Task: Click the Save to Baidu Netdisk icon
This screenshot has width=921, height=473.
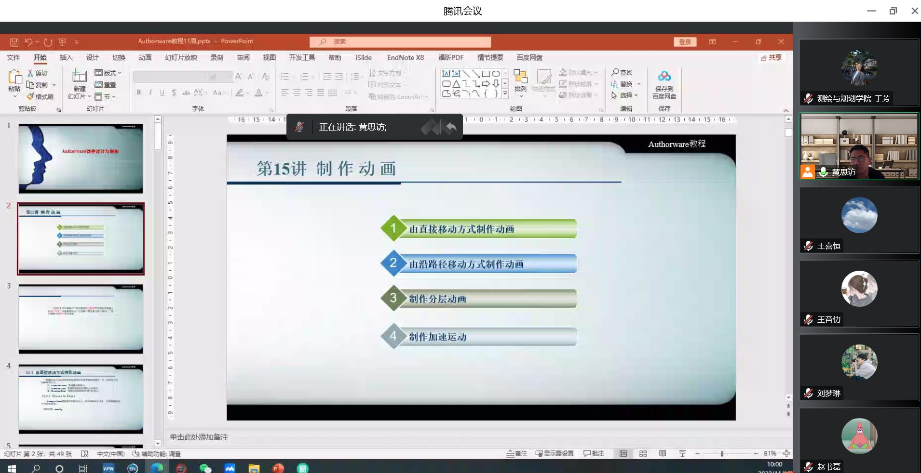Action: click(x=664, y=77)
